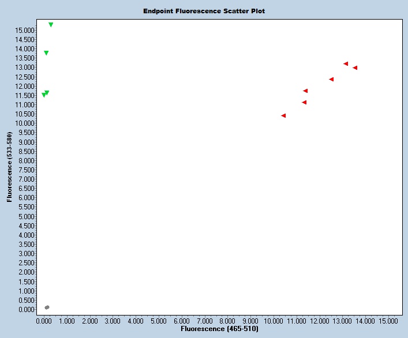Select green triangle near 13.750 on y-axis
408x338 pixels.
(46, 53)
